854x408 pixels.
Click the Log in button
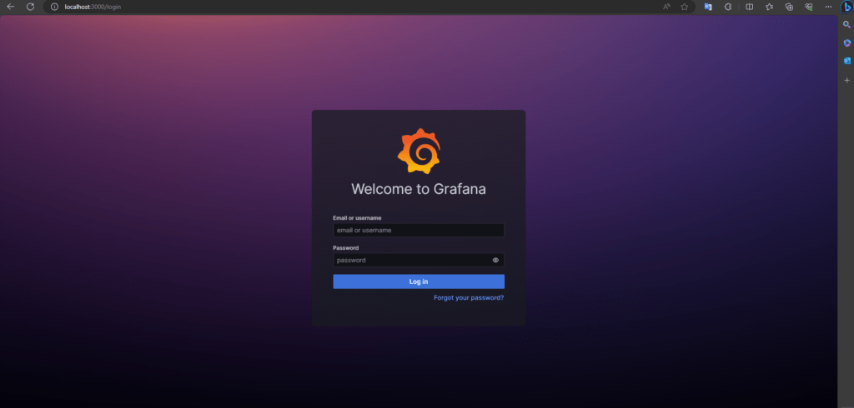tap(419, 281)
